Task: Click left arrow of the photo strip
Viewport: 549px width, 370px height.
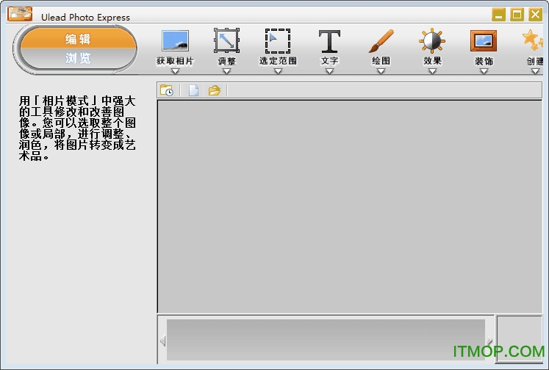Action: tap(162, 341)
